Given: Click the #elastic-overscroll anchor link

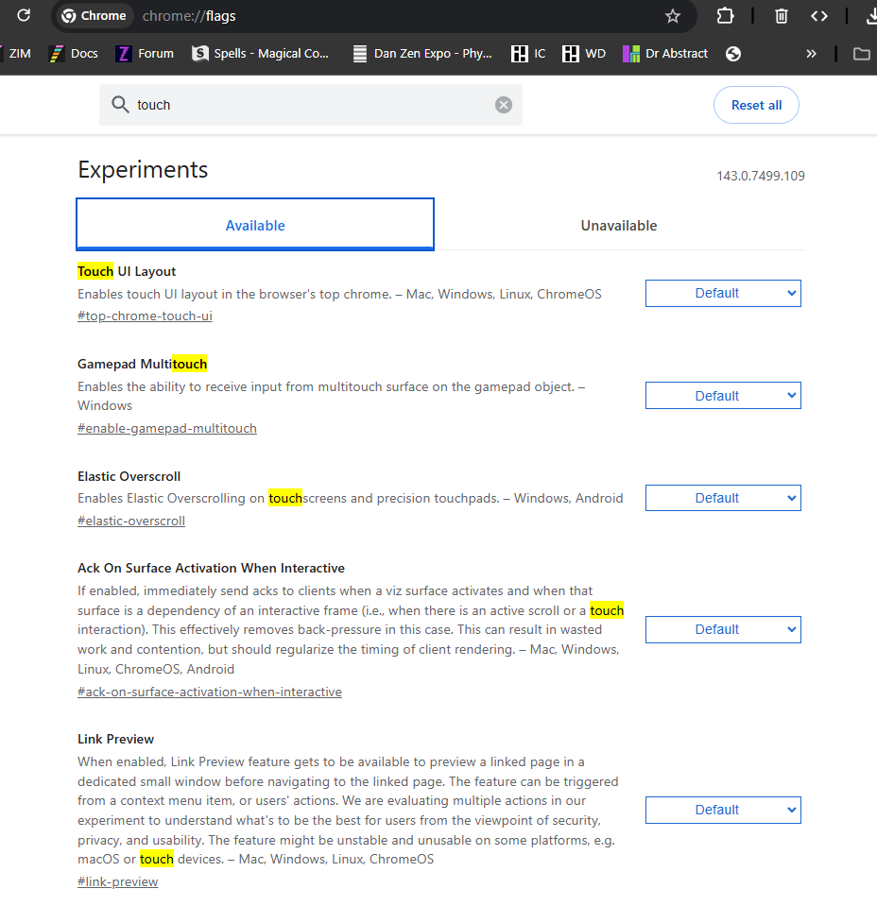Looking at the screenshot, I should [x=131, y=521].
